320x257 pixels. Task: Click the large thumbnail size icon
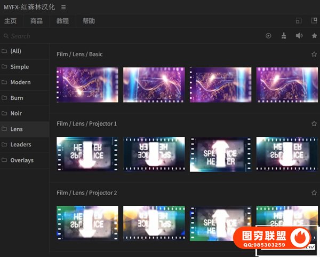click(x=314, y=21)
